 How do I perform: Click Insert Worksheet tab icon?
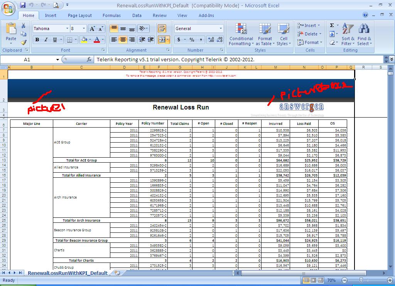(117, 273)
